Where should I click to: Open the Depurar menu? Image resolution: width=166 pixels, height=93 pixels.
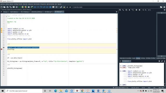[31, 4]
